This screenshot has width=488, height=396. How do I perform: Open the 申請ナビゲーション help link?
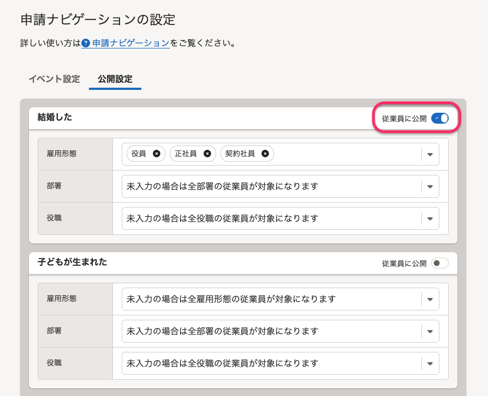[x=131, y=43]
